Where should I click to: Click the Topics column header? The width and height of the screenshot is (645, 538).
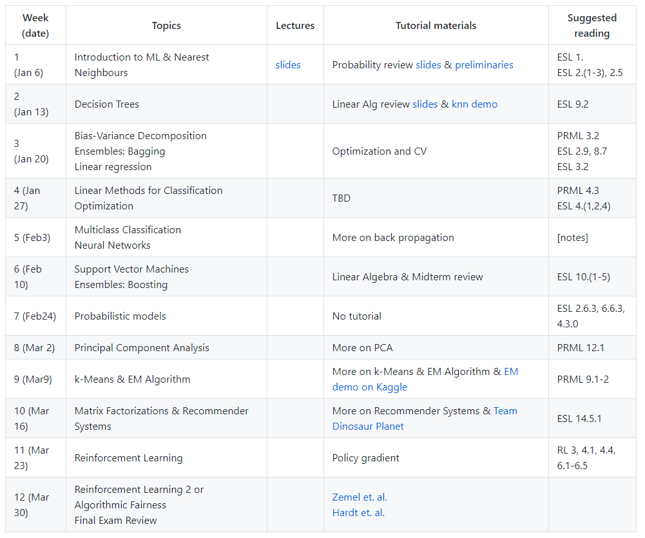tap(166, 26)
